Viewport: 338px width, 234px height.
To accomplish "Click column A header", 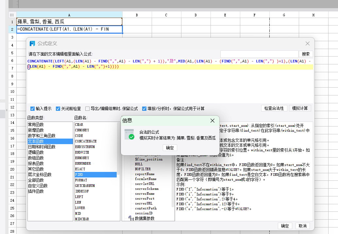I will click(x=69, y=15).
